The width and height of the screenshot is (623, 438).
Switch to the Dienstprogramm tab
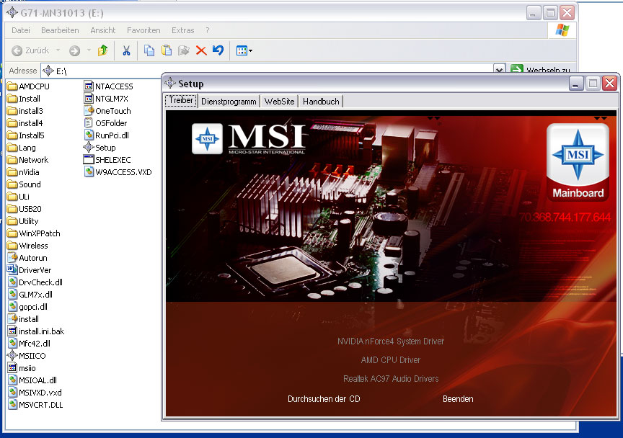[x=229, y=102]
